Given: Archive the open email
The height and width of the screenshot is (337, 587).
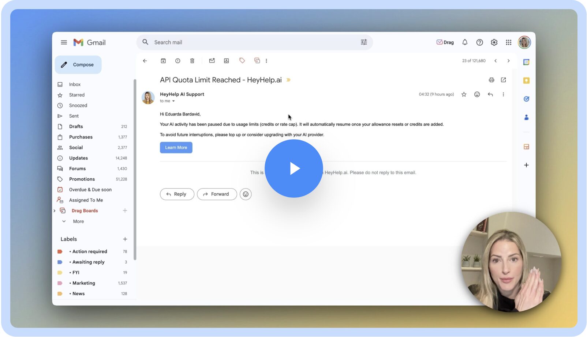Looking at the screenshot, I should coord(163,61).
